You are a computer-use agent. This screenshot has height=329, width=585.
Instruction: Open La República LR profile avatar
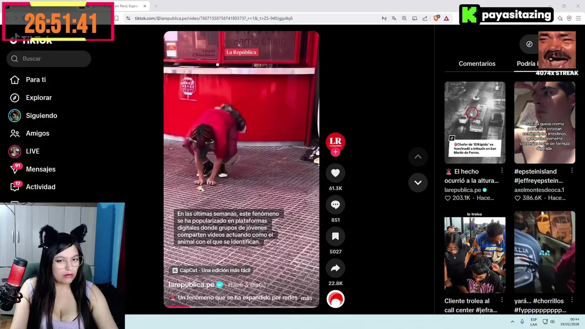(335, 142)
